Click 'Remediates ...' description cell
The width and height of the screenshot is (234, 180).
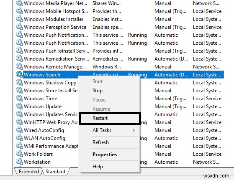(x=108, y=59)
